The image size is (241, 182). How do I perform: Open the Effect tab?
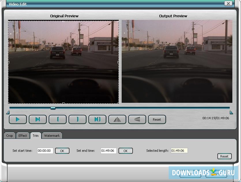[22, 136]
